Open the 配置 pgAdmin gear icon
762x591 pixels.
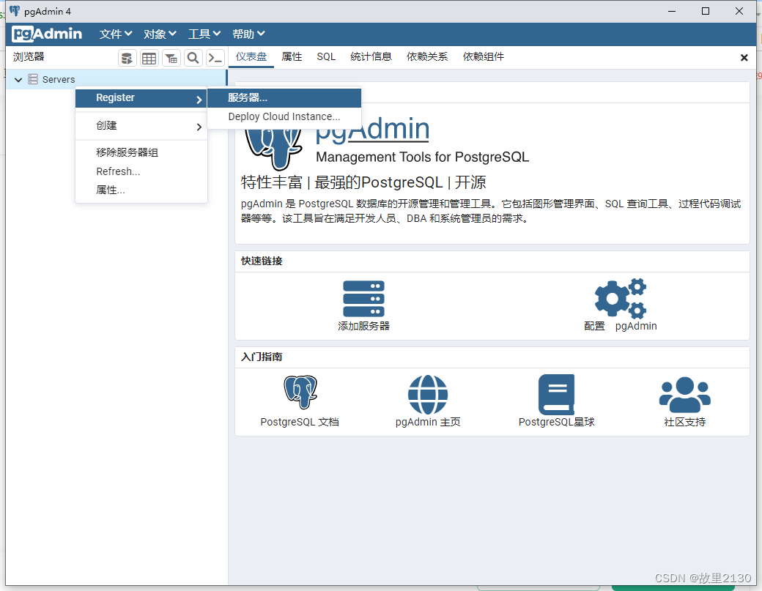coord(620,297)
